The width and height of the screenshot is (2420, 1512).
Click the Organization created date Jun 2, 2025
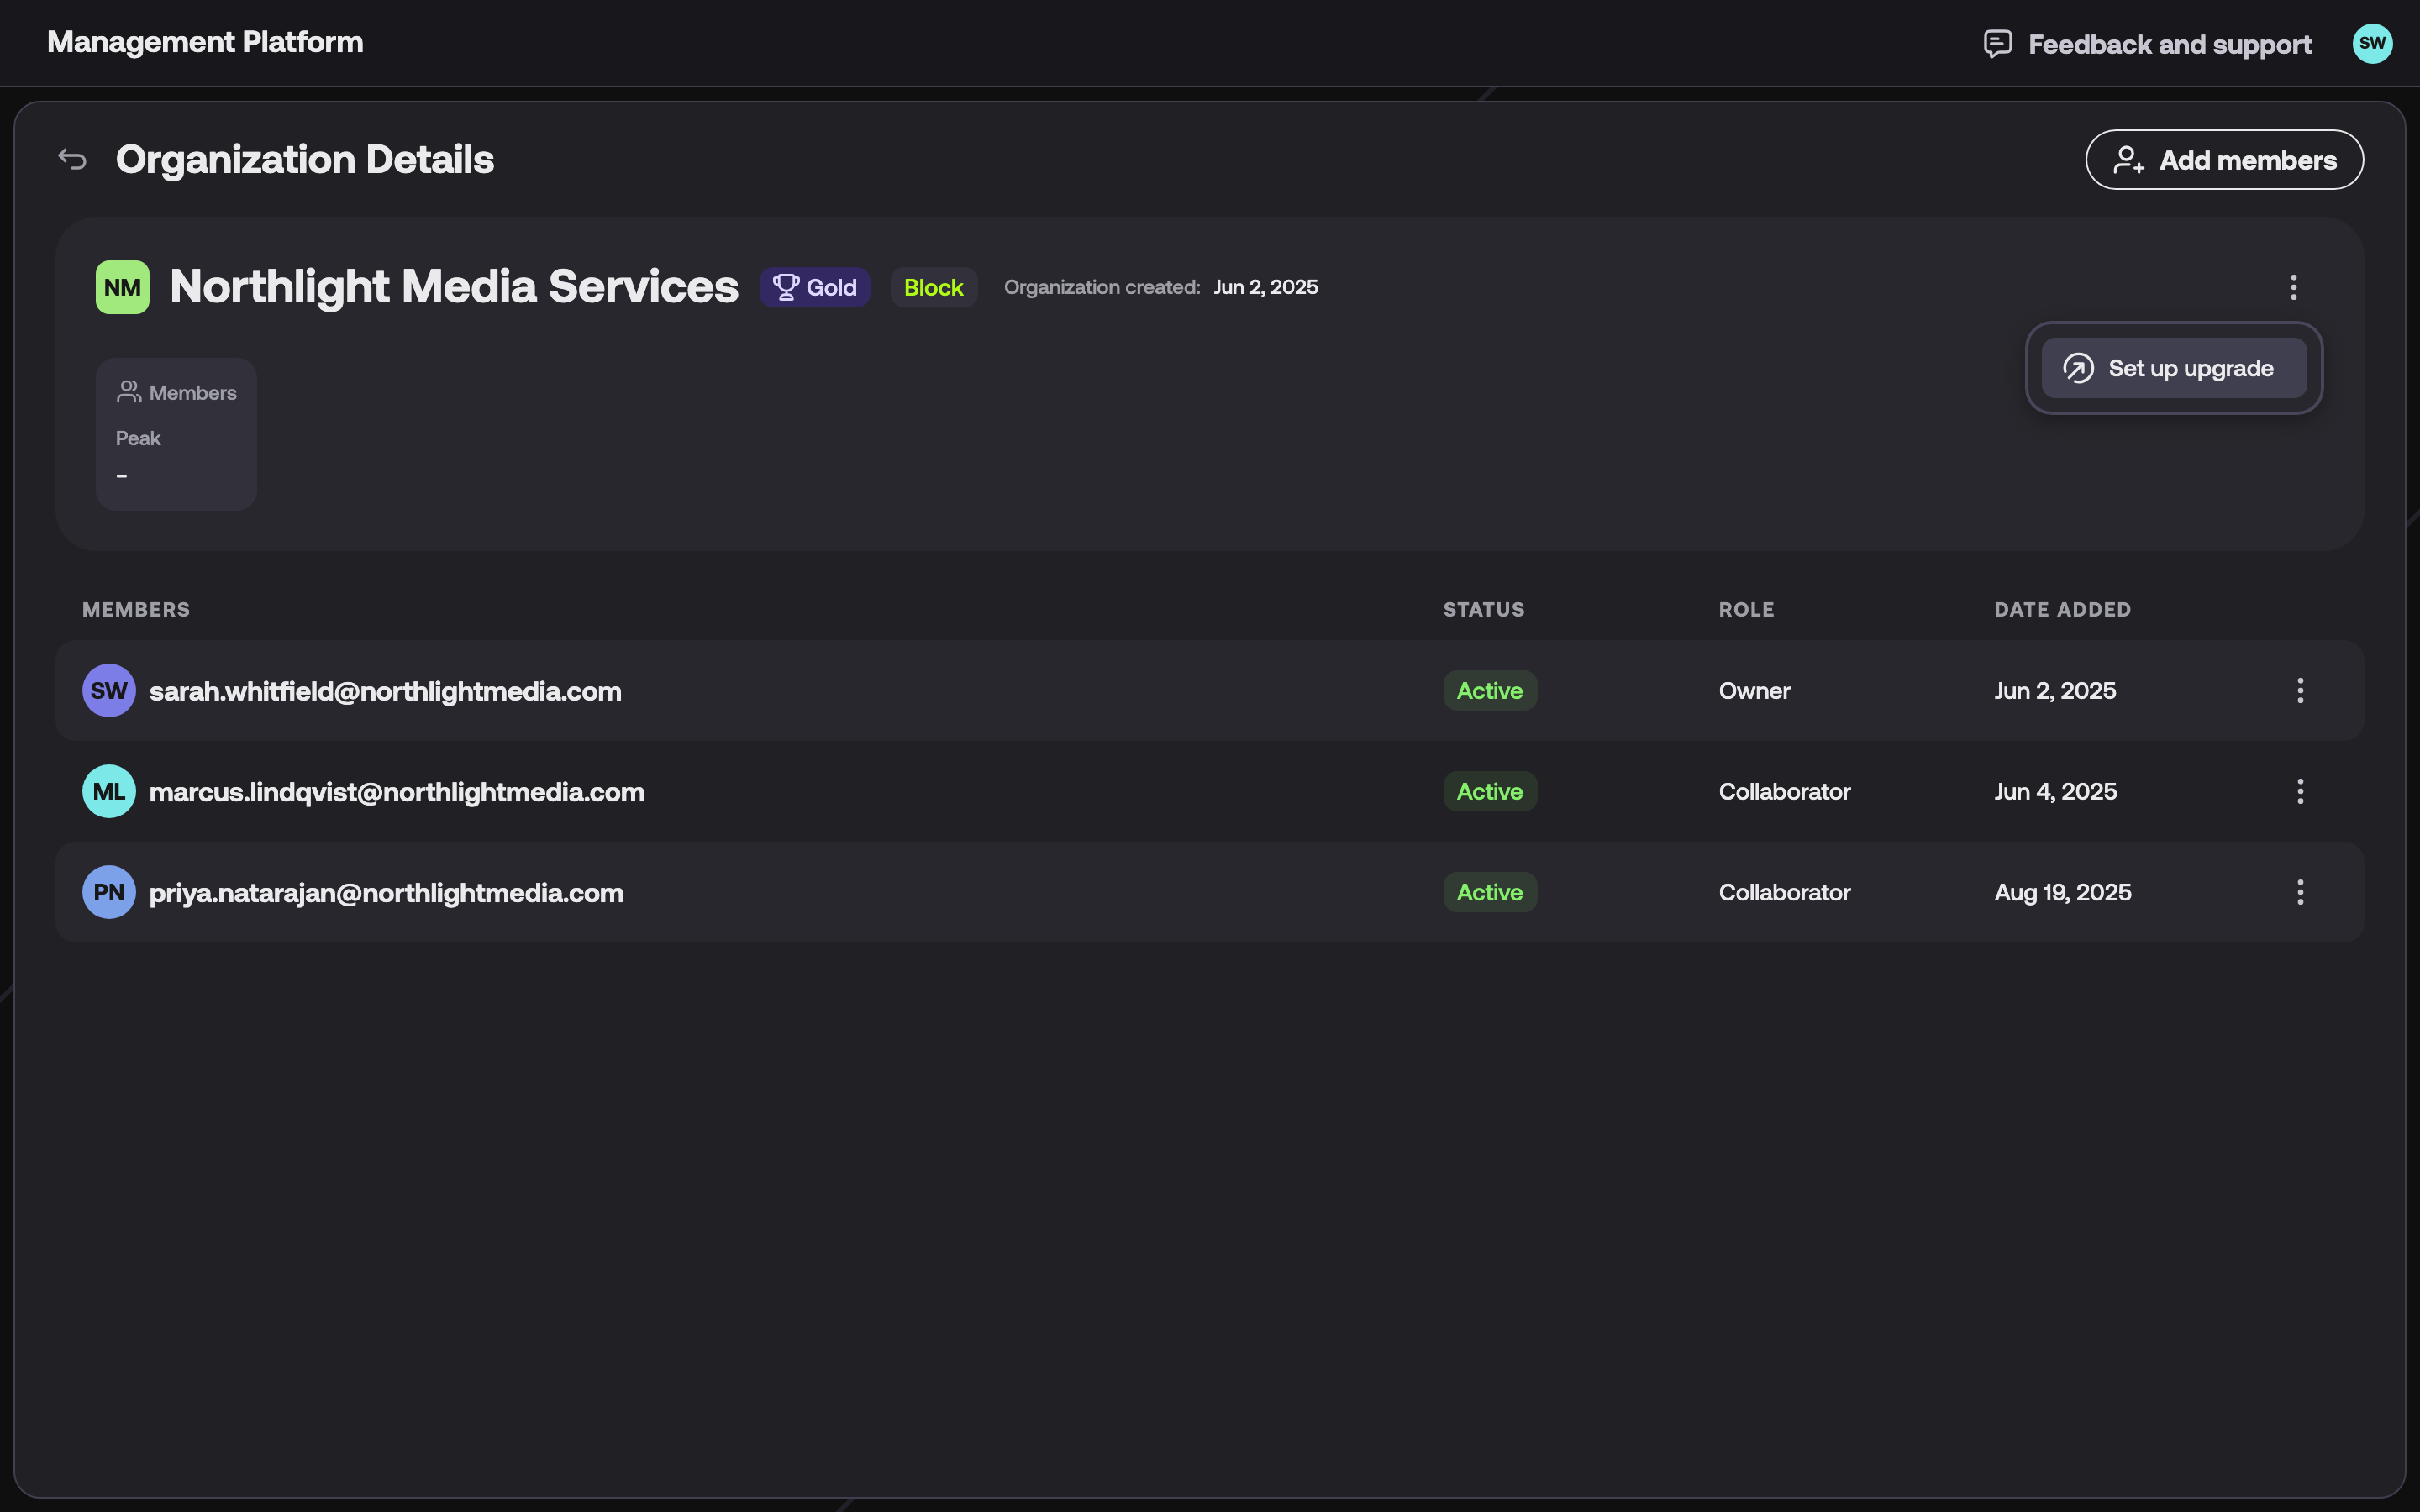(1265, 287)
